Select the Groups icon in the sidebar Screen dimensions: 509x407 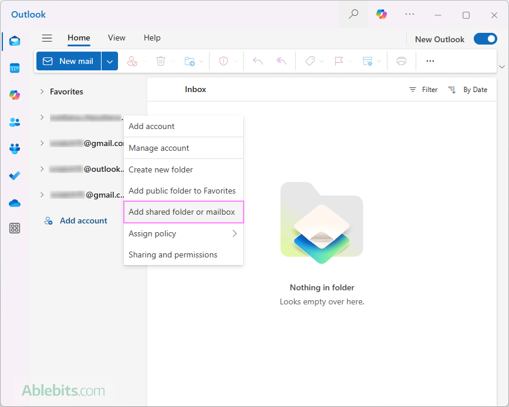click(x=15, y=149)
